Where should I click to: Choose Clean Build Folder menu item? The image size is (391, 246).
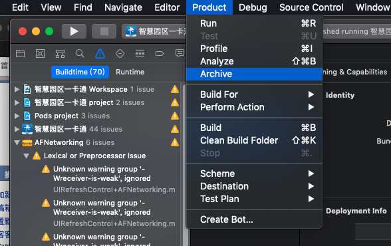tap(254, 140)
